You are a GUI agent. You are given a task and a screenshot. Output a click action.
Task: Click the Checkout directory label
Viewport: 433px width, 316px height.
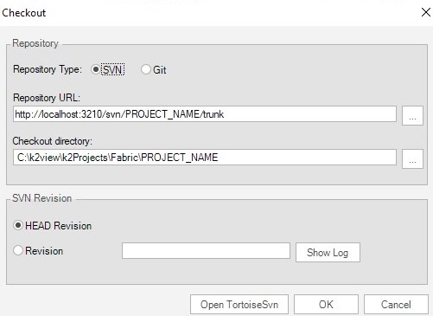coord(53,141)
